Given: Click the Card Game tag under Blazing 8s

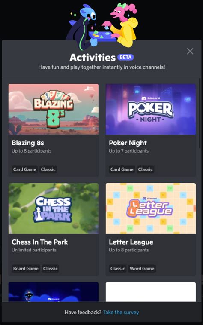Looking at the screenshot, I should tap(24, 169).
